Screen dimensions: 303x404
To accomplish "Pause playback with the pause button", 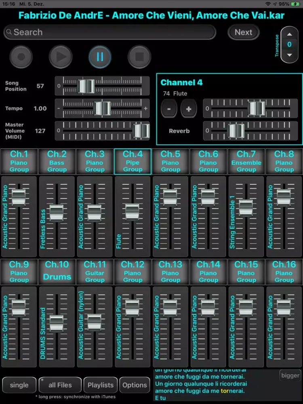I will tap(100, 57).
